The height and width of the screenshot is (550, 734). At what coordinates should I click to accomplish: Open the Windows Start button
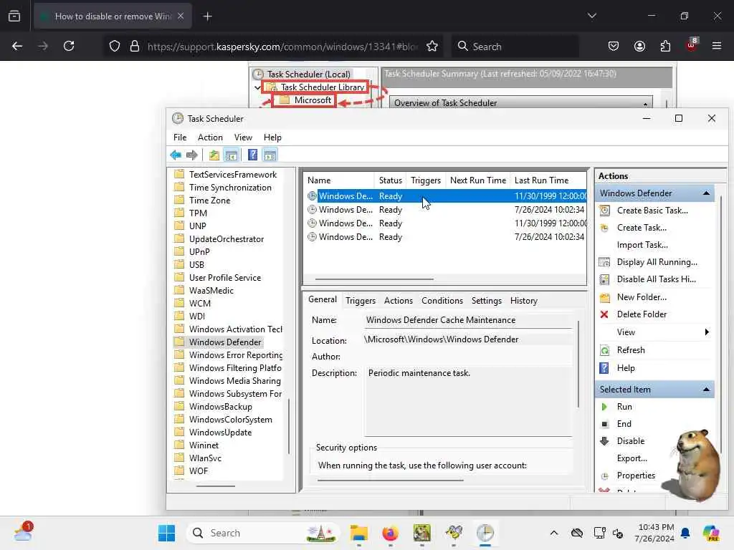166,533
